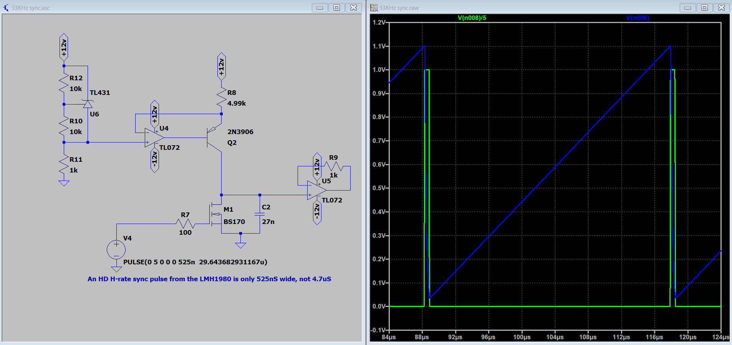This screenshot has height=345, width=732.
Task: Click the ground symbol below R11
Action: click(x=64, y=183)
